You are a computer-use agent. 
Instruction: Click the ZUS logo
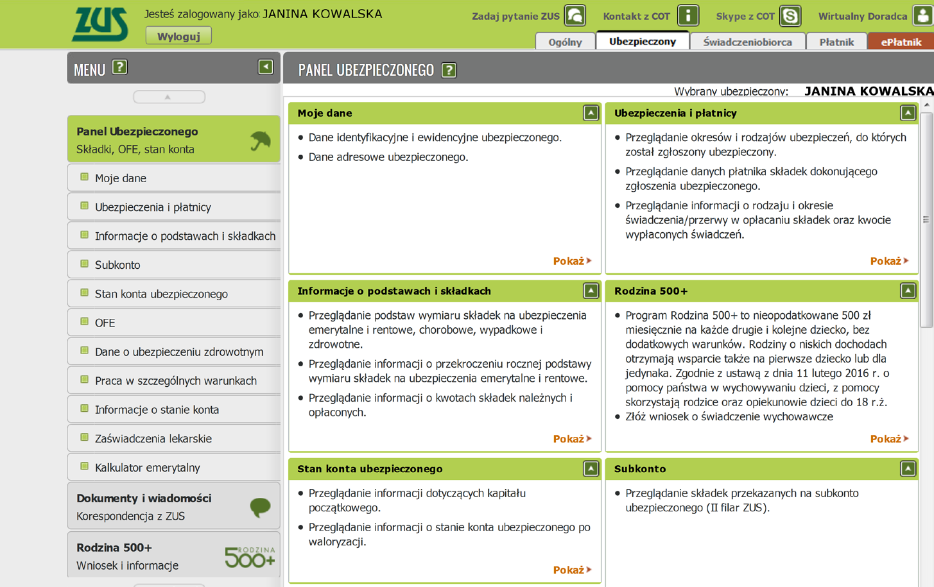click(100, 24)
